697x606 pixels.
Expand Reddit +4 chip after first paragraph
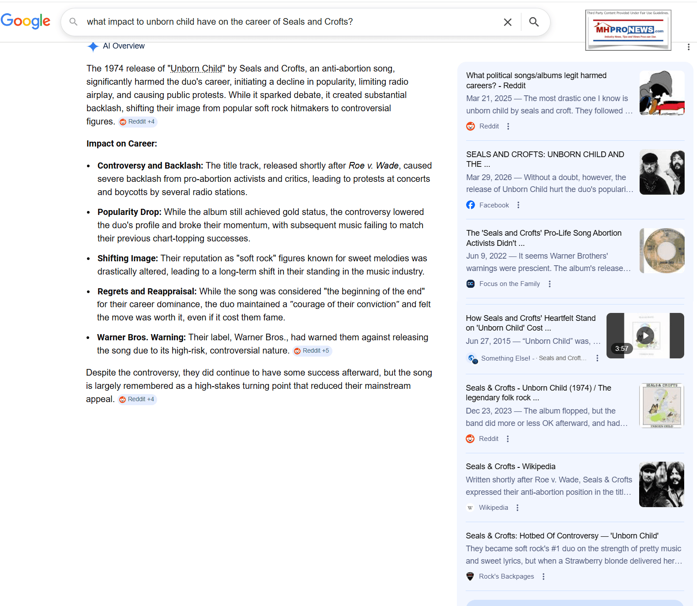click(x=138, y=122)
